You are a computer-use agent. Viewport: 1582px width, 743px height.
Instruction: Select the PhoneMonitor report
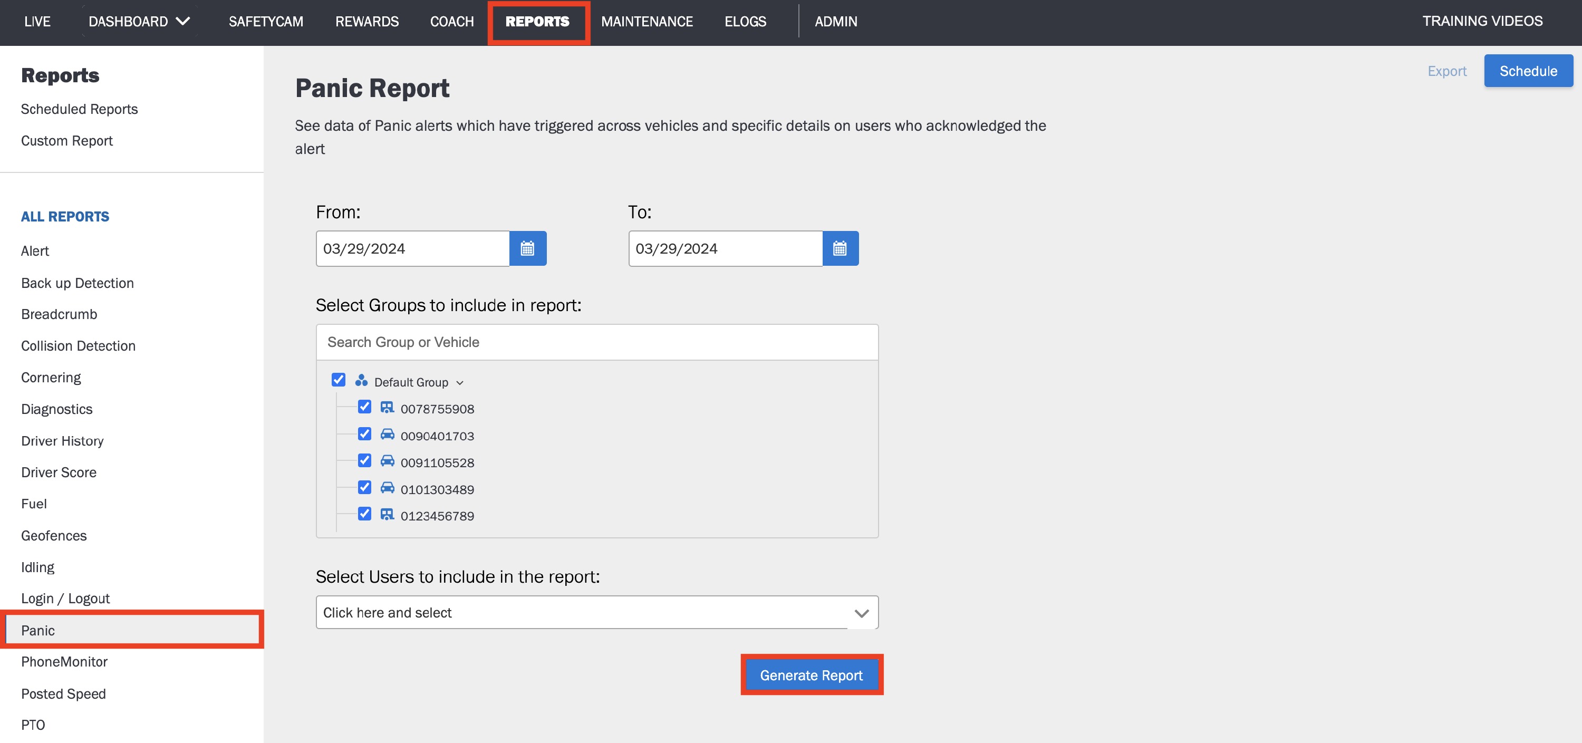[x=64, y=662]
